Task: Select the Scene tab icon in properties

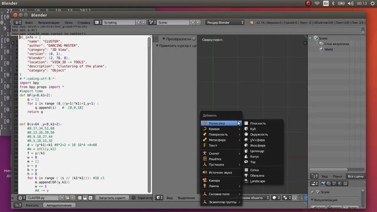Action: [334, 184]
